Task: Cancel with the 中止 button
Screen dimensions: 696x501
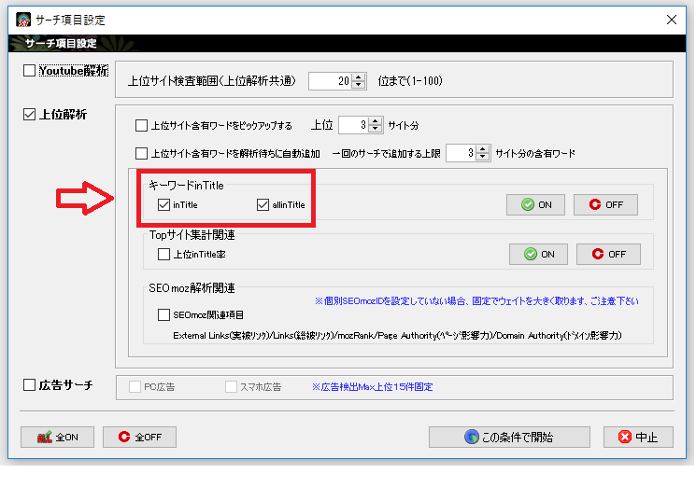Action: point(638,438)
